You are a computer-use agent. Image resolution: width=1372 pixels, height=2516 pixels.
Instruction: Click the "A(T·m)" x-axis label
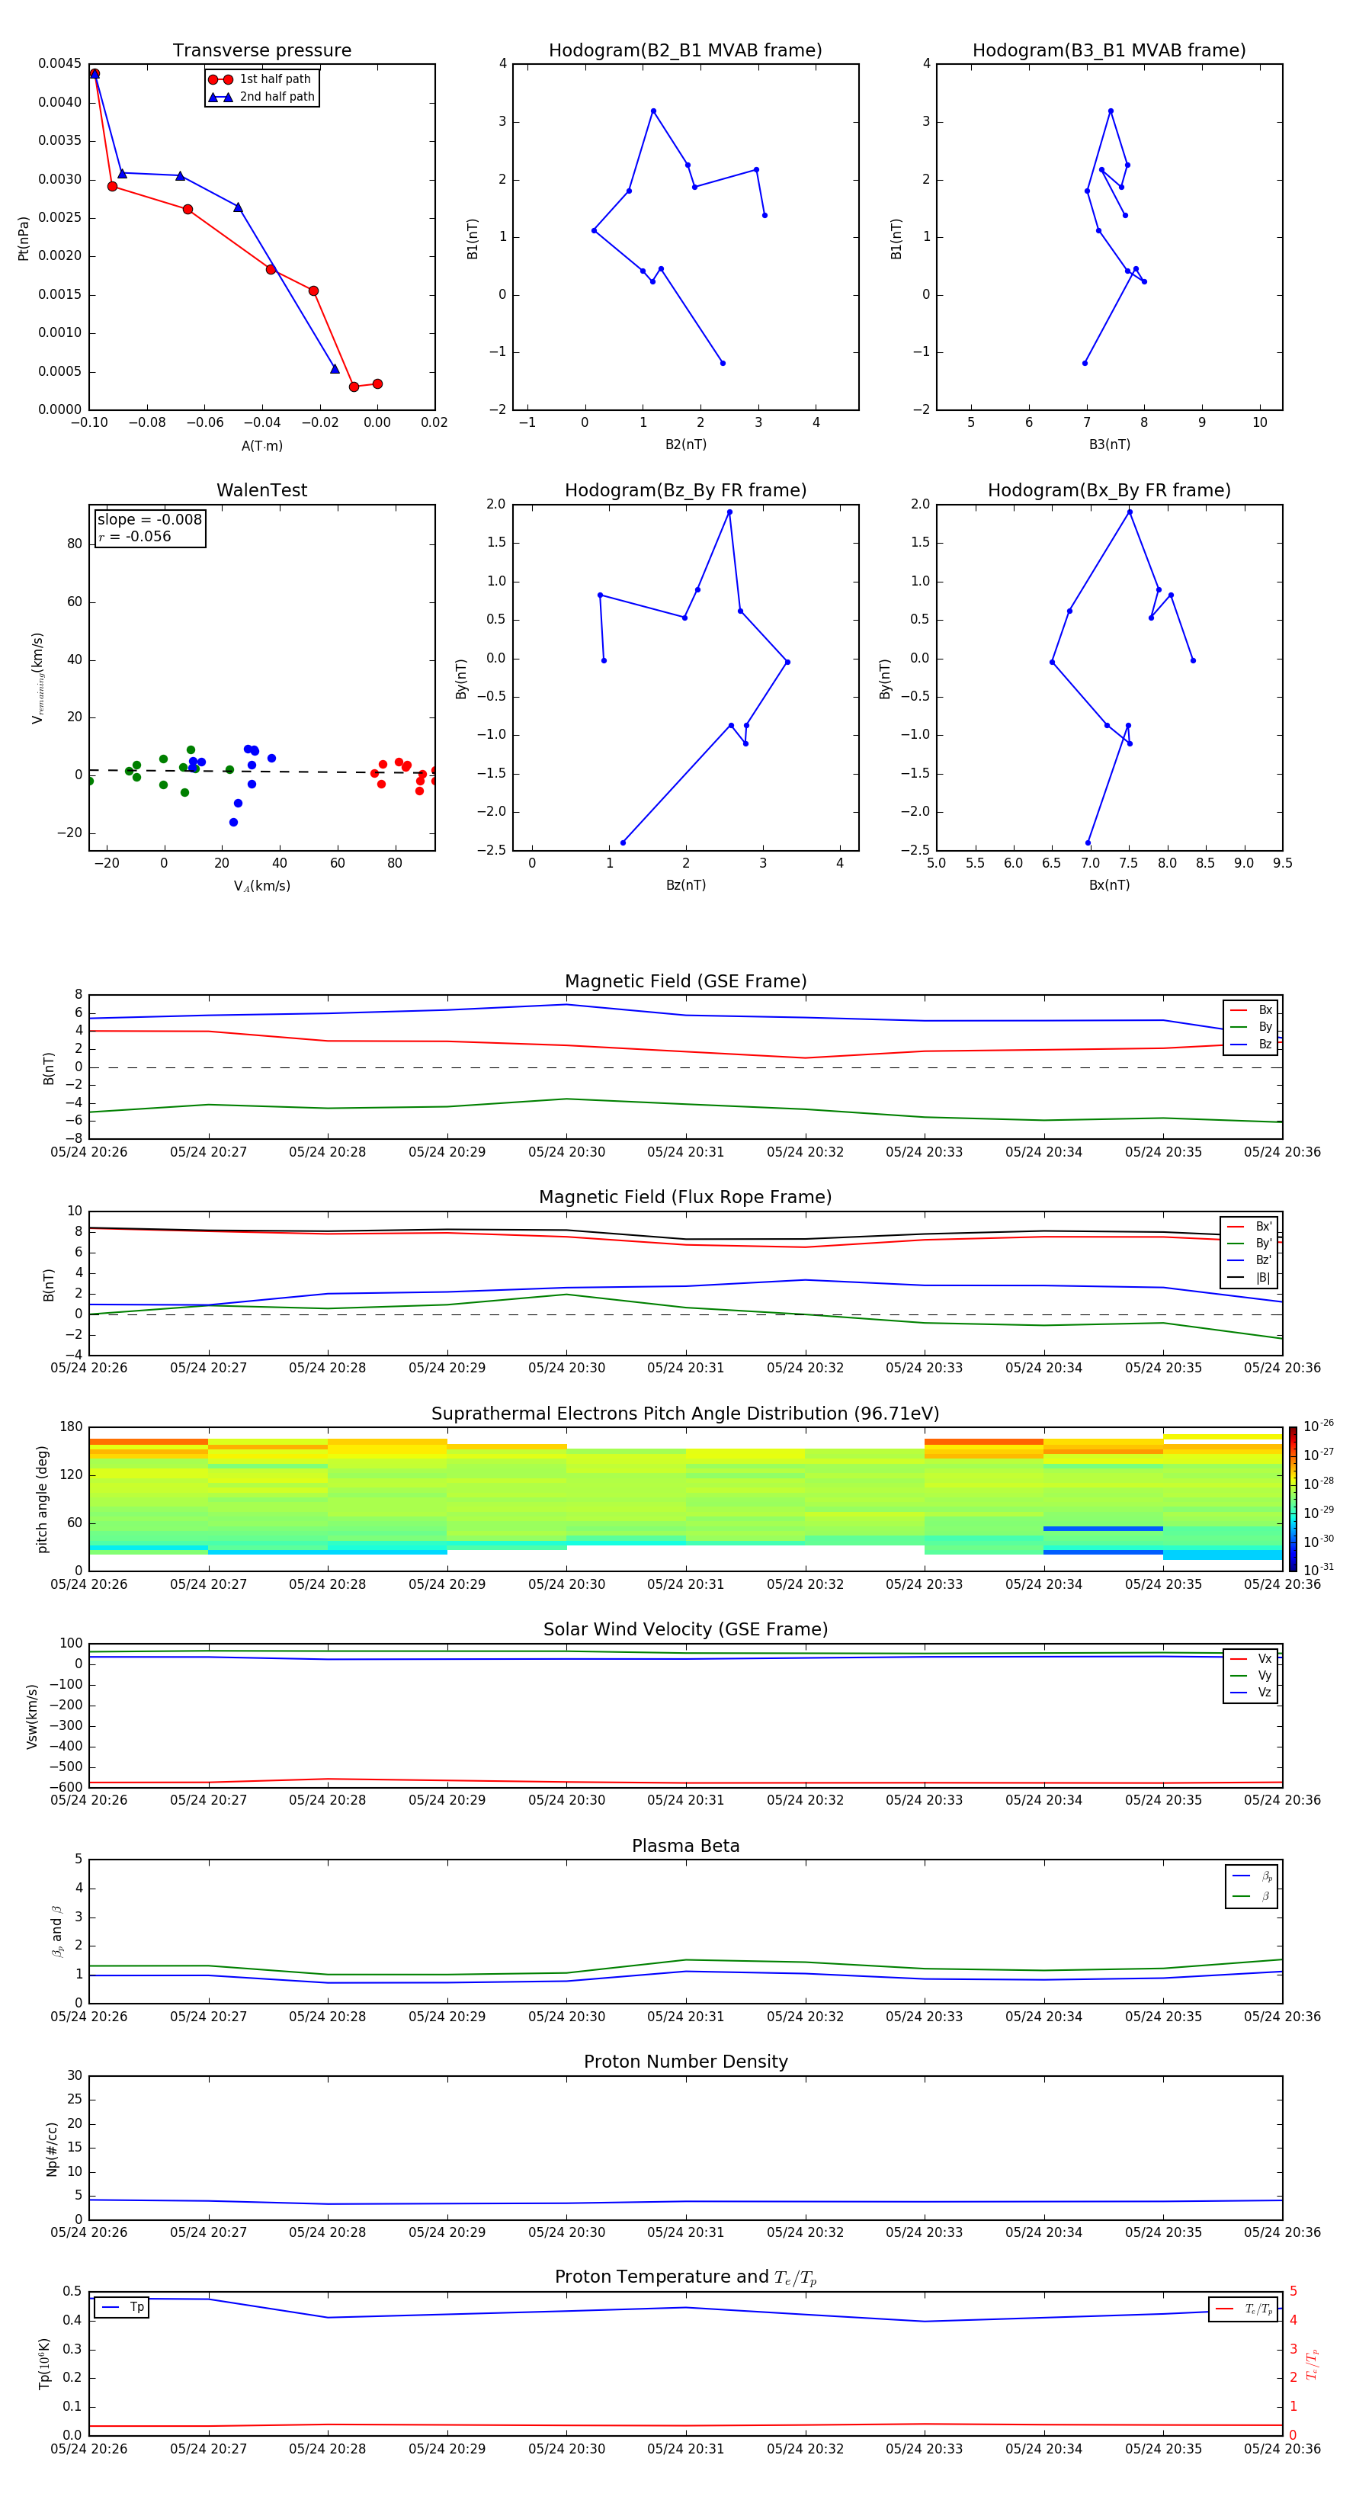(261, 445)
